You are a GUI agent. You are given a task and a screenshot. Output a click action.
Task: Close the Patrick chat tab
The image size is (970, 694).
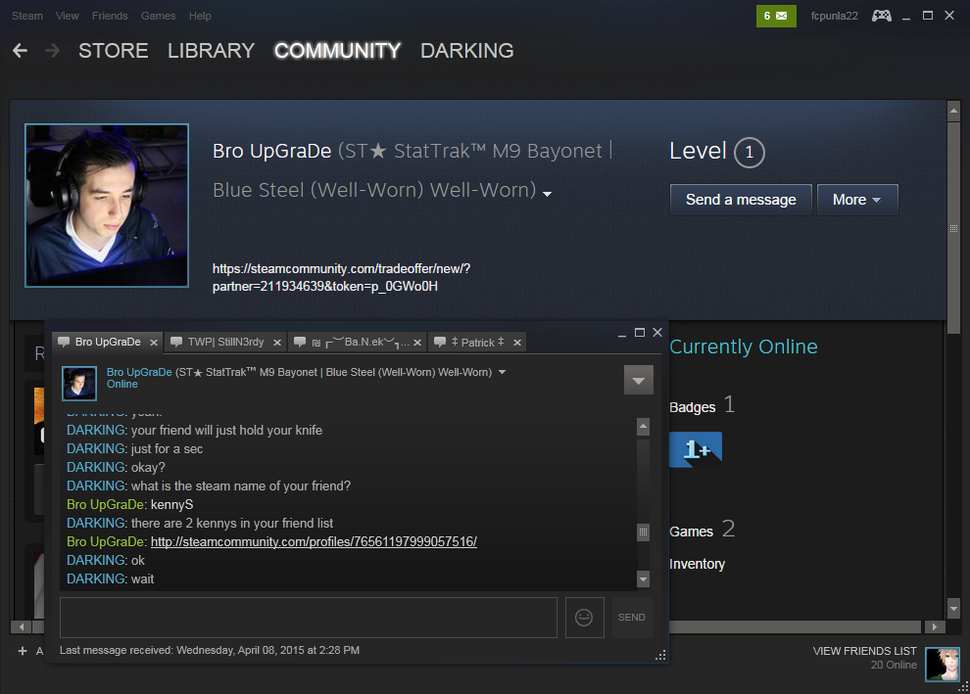pos(517,343)
